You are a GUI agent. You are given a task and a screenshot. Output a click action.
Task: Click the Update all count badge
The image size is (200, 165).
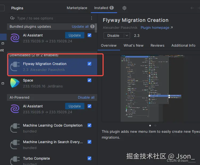[x=92, y=26]
